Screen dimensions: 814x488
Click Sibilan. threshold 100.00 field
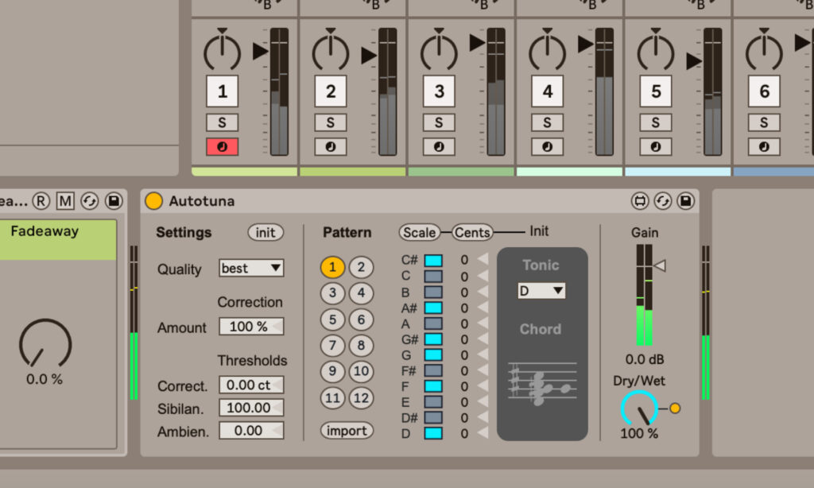pos(251,408)
